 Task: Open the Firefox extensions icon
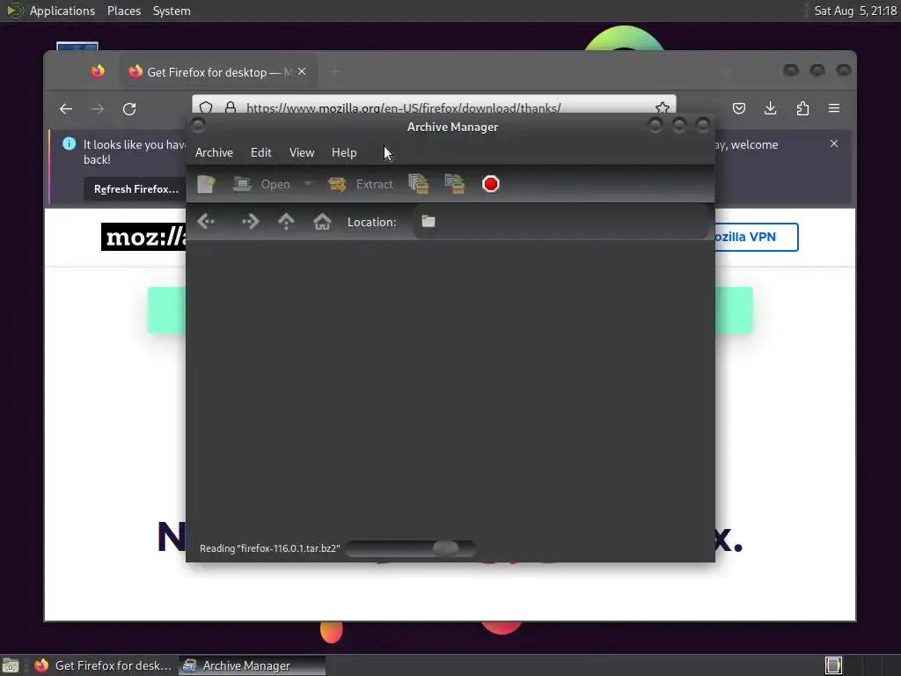802,108
